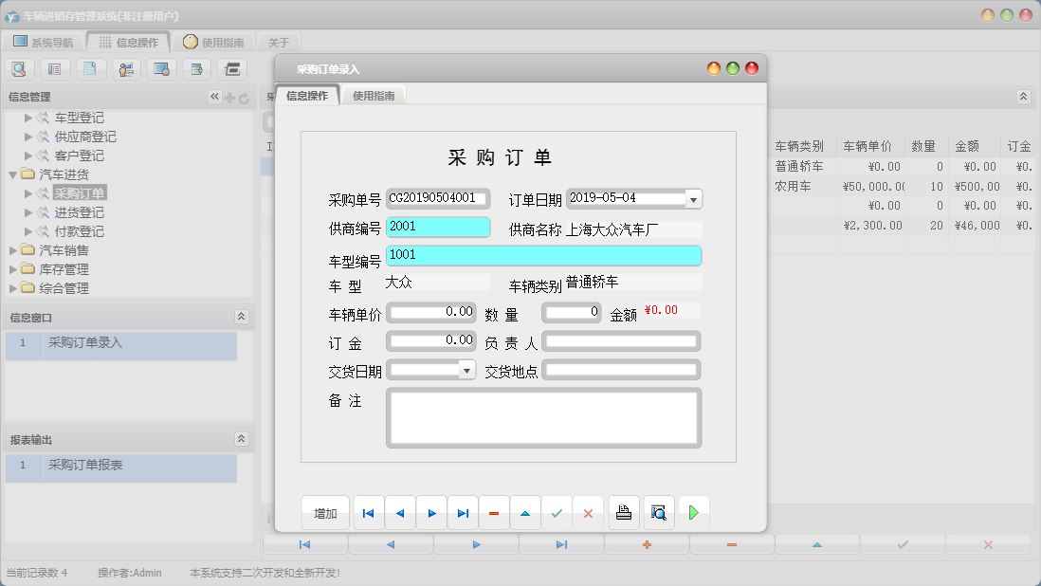This screenshot has width=1041, height=586.
Task: Collapse the 信息管理 panel with the chevron
Action: point(215,96)
